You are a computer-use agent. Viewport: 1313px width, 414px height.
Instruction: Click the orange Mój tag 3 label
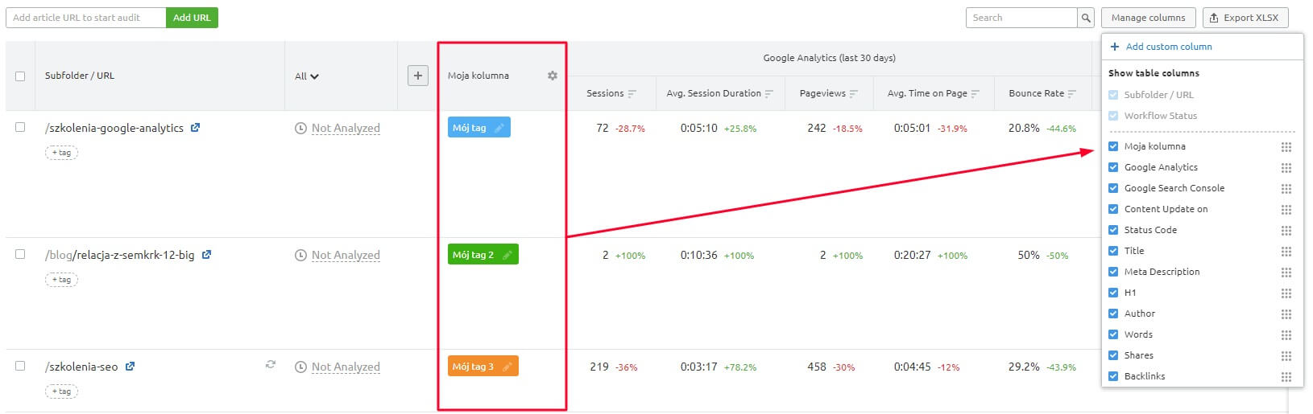[473, 367]
